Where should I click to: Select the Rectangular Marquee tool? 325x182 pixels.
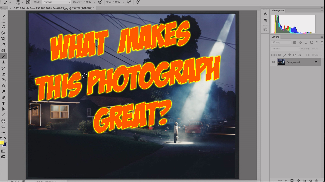[x=3, y=21]
